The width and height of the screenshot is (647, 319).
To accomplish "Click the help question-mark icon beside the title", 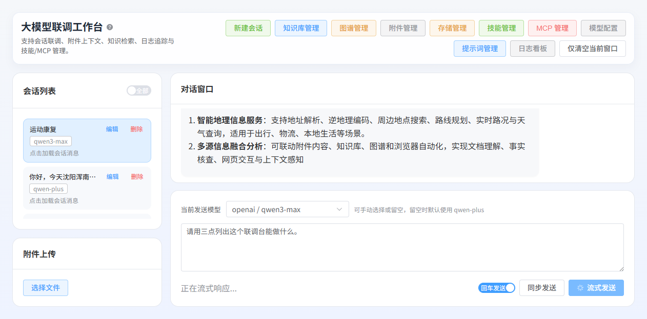I will (110, 28).
